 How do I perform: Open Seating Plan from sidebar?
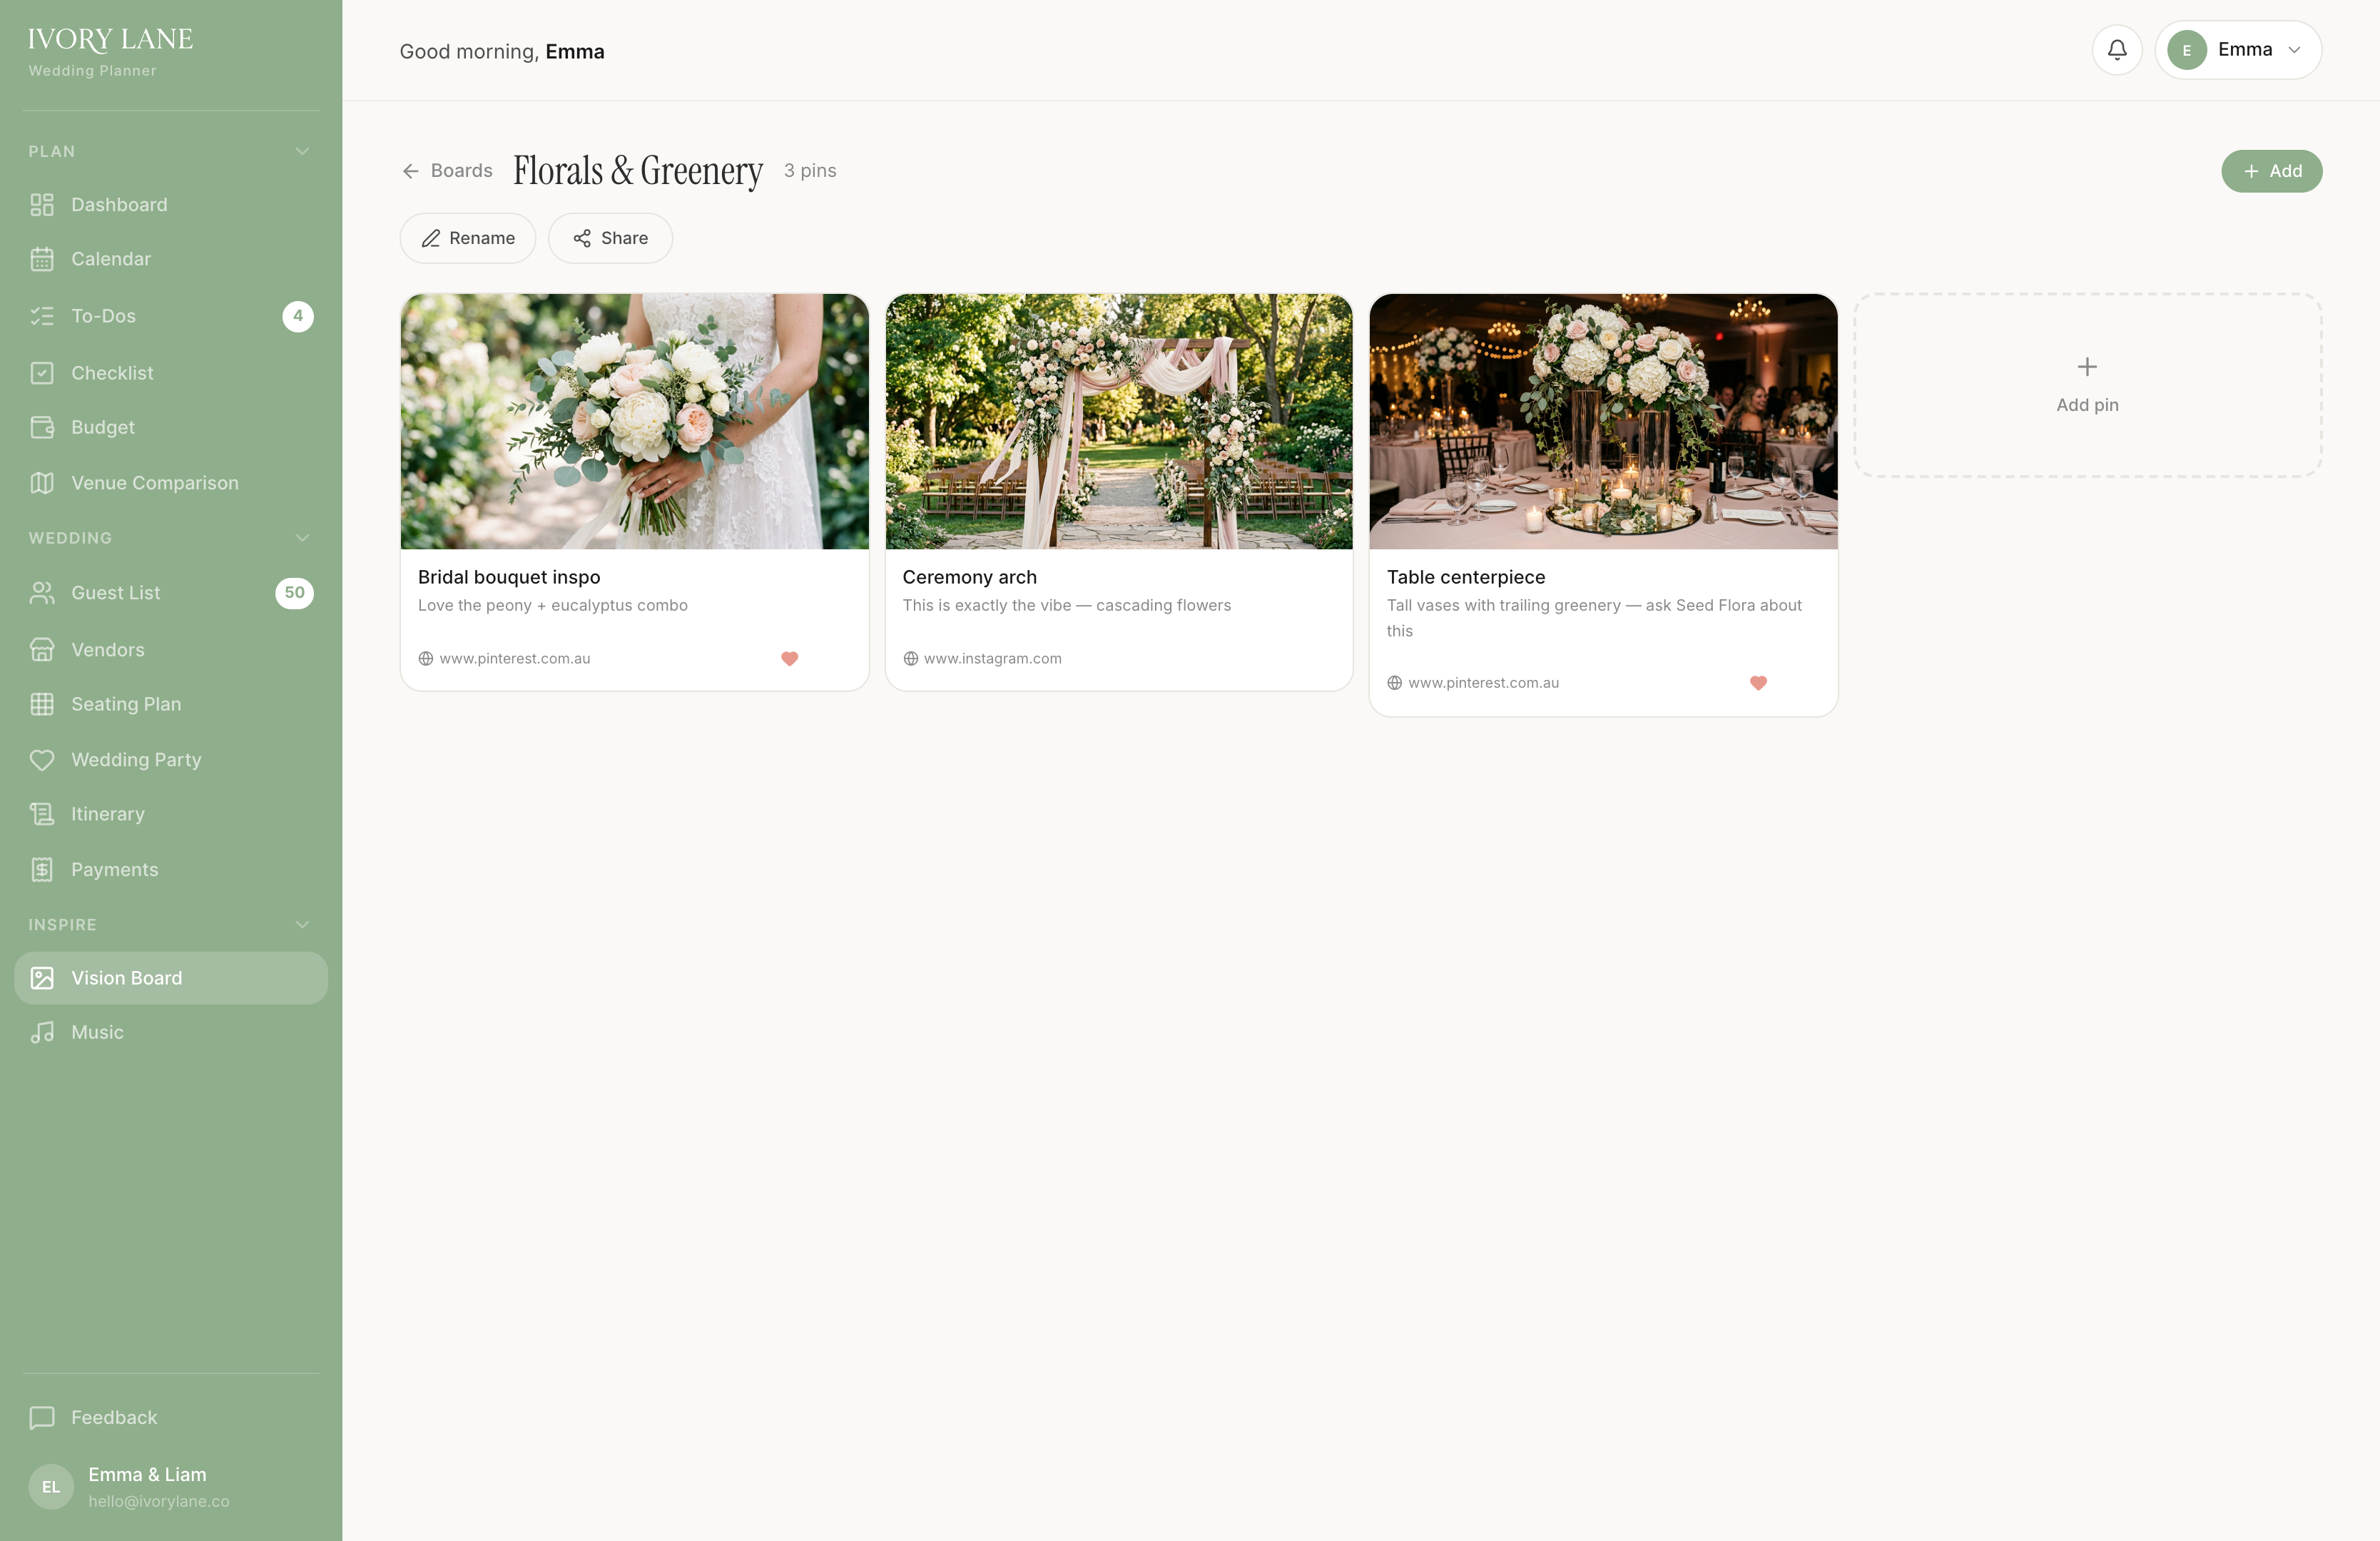pyautogui.click(x=126, y=704)
